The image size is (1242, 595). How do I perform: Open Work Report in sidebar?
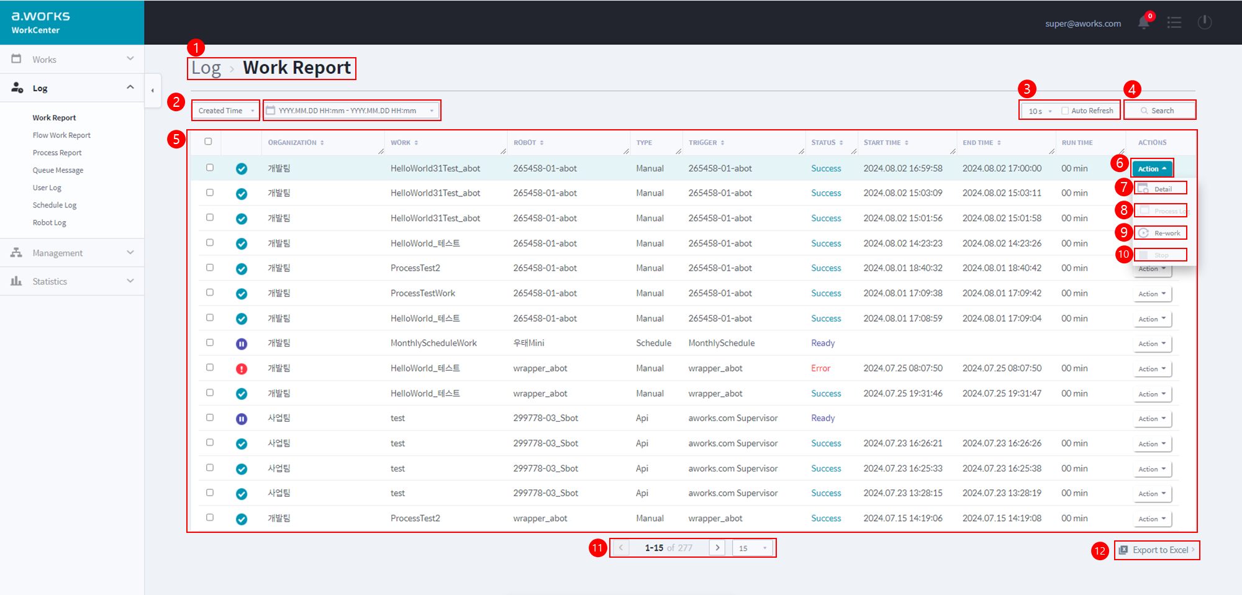55,117
